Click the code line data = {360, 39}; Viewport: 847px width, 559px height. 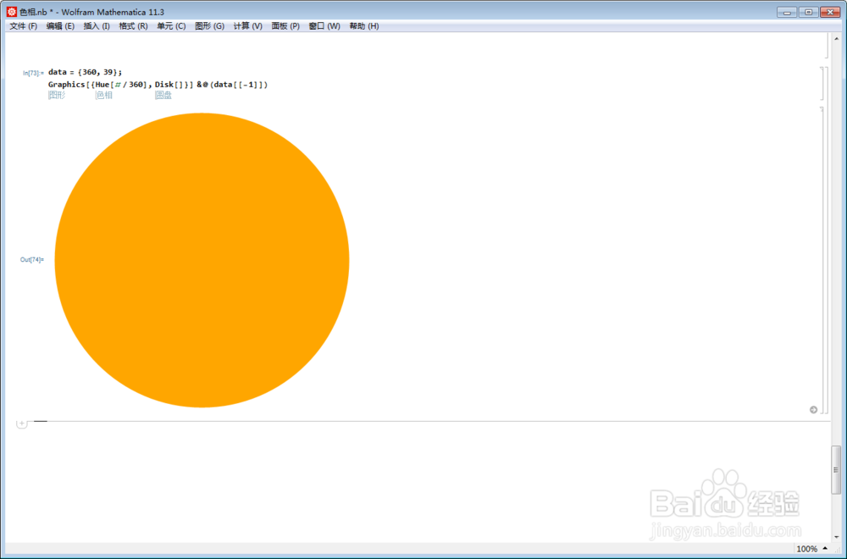click(85, 72)
